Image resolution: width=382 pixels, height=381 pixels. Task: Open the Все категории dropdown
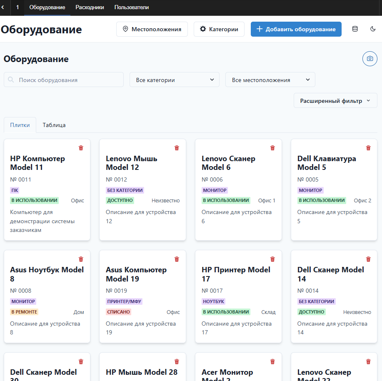point(174,80)
